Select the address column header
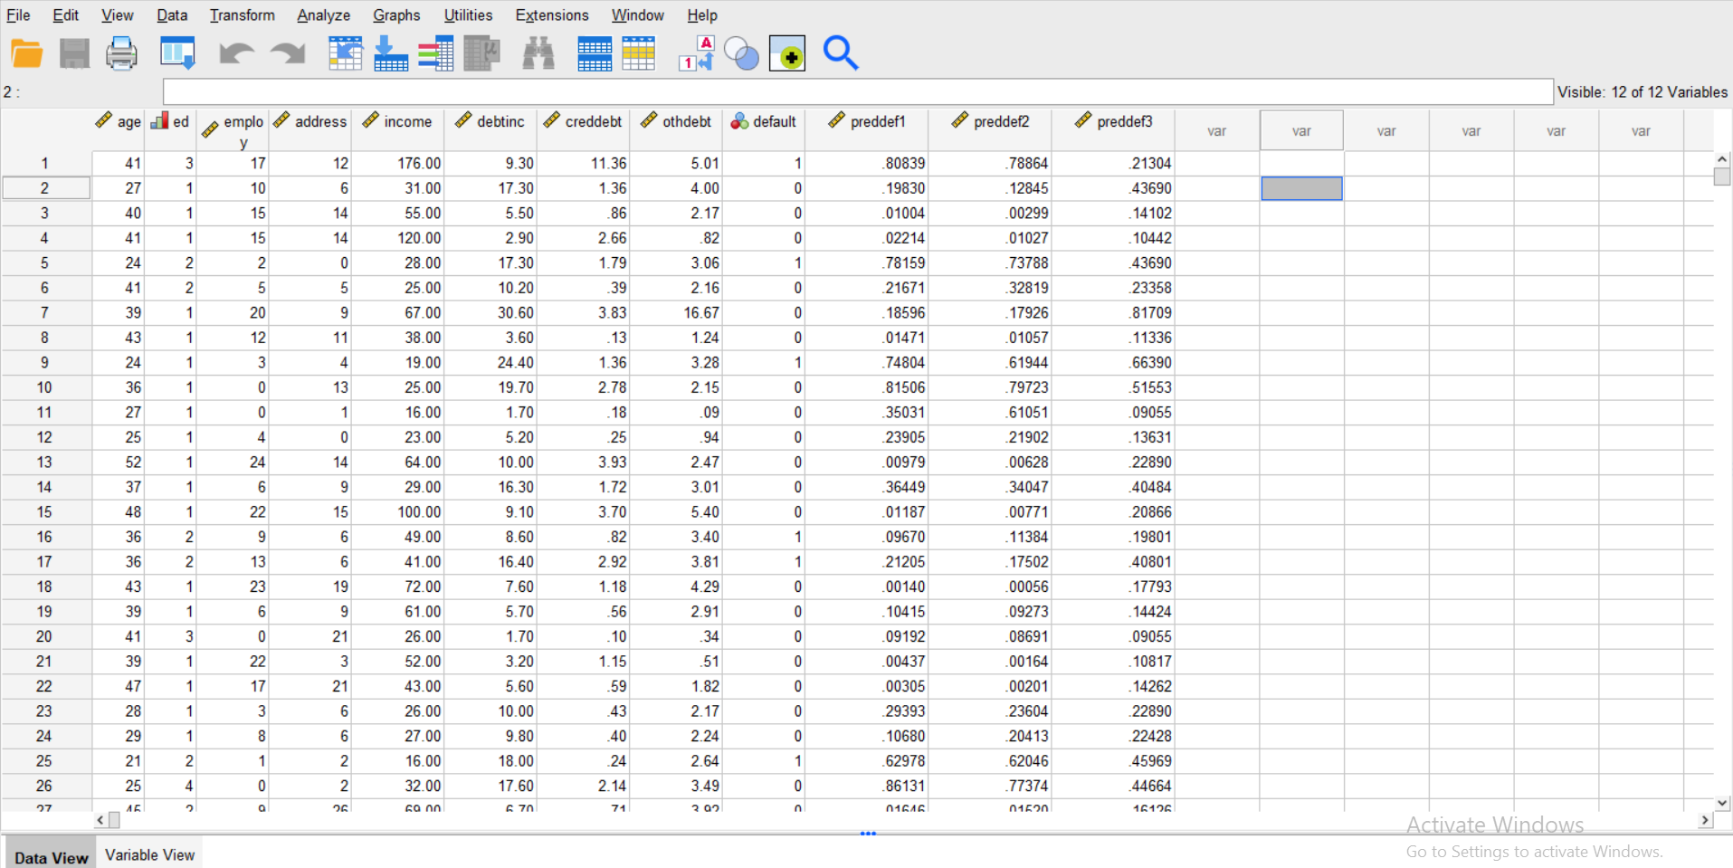The image size is (1733, 868). coord(310,130)
